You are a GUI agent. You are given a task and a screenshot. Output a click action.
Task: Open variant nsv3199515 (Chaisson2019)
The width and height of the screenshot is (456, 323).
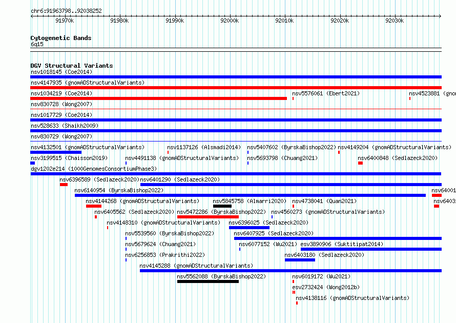coord(69,158)
